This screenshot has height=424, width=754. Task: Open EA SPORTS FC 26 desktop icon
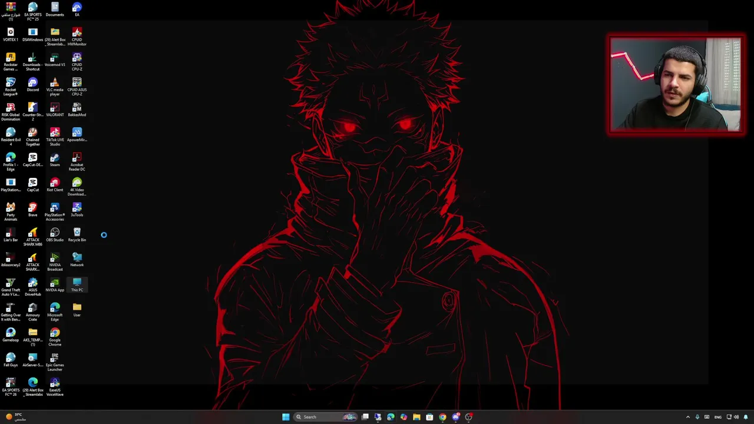click(x=11, y=387)
